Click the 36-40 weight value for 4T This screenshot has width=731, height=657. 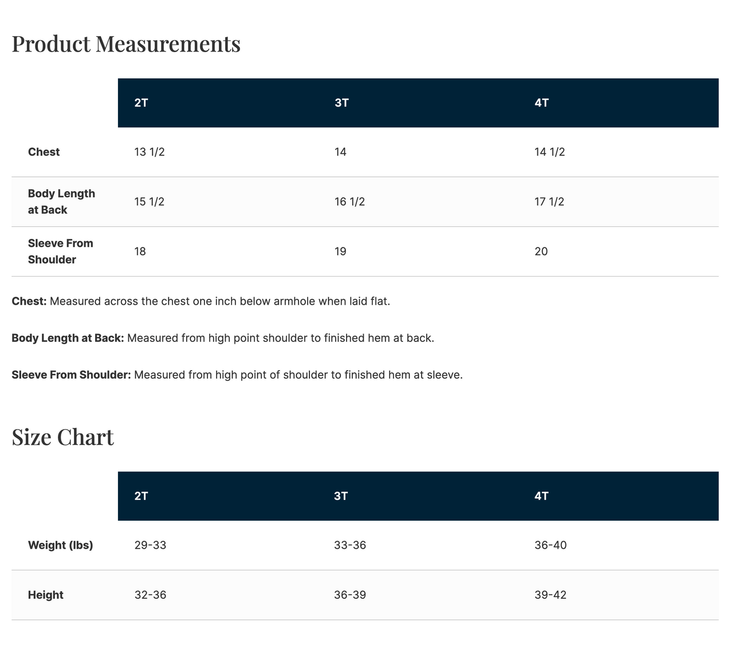[550, 545]
